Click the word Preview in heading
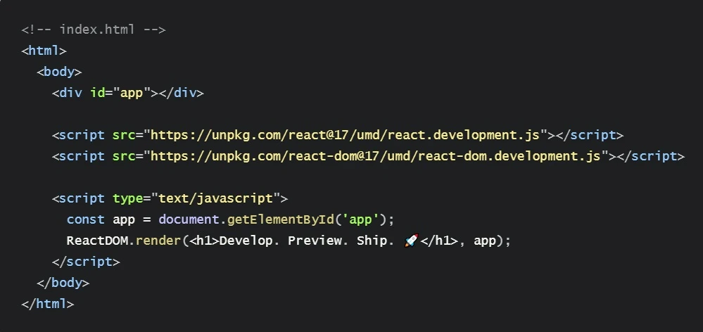Image resolution: width=703 pixels, height=332 pixels. (315, 241)
